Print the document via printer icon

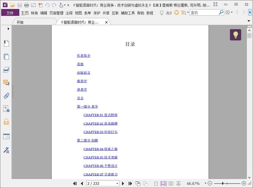click(x=27, y=5)
